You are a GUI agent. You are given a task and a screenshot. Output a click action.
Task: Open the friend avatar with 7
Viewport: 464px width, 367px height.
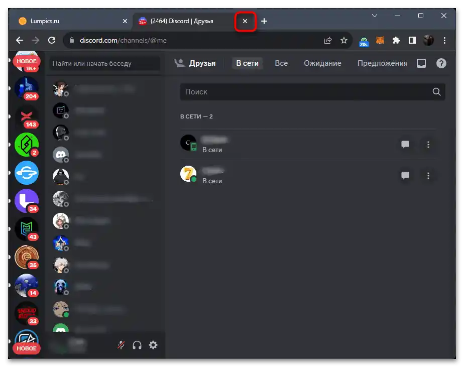tap(188, 174)
